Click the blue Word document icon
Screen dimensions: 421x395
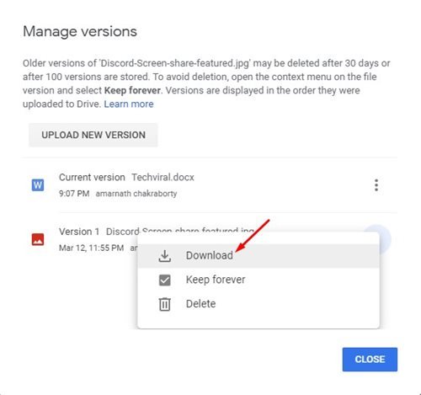click(x=38, y=185)
